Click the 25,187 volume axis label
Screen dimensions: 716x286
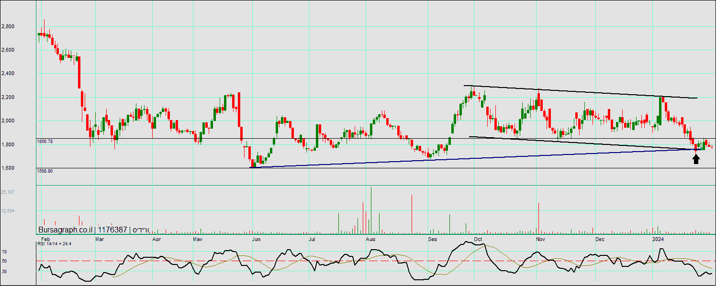click(x=8, y=192)
